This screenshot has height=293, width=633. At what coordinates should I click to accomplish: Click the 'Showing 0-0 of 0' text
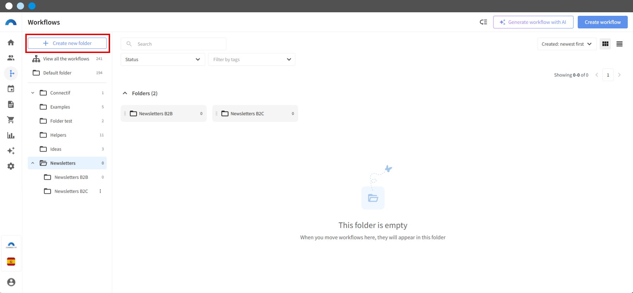coord(571,75)
